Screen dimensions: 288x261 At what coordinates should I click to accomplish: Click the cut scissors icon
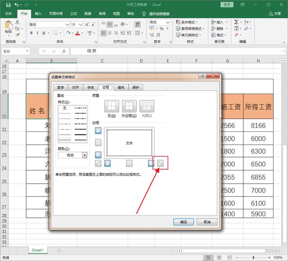pyautogui.click(x=17, y=22)
